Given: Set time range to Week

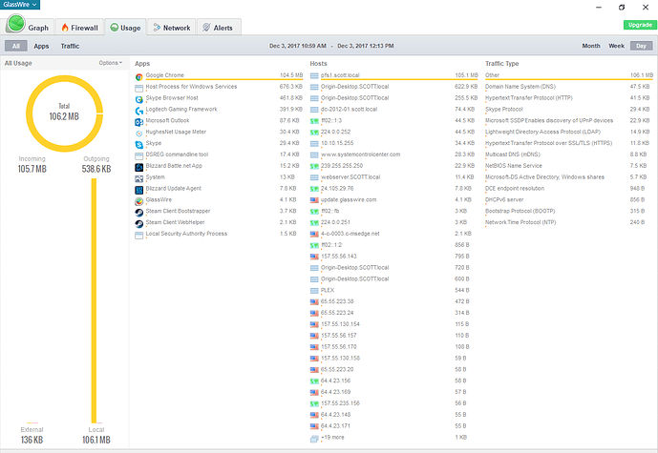Looking at the screenshot, I should click(x=617, y=46).
